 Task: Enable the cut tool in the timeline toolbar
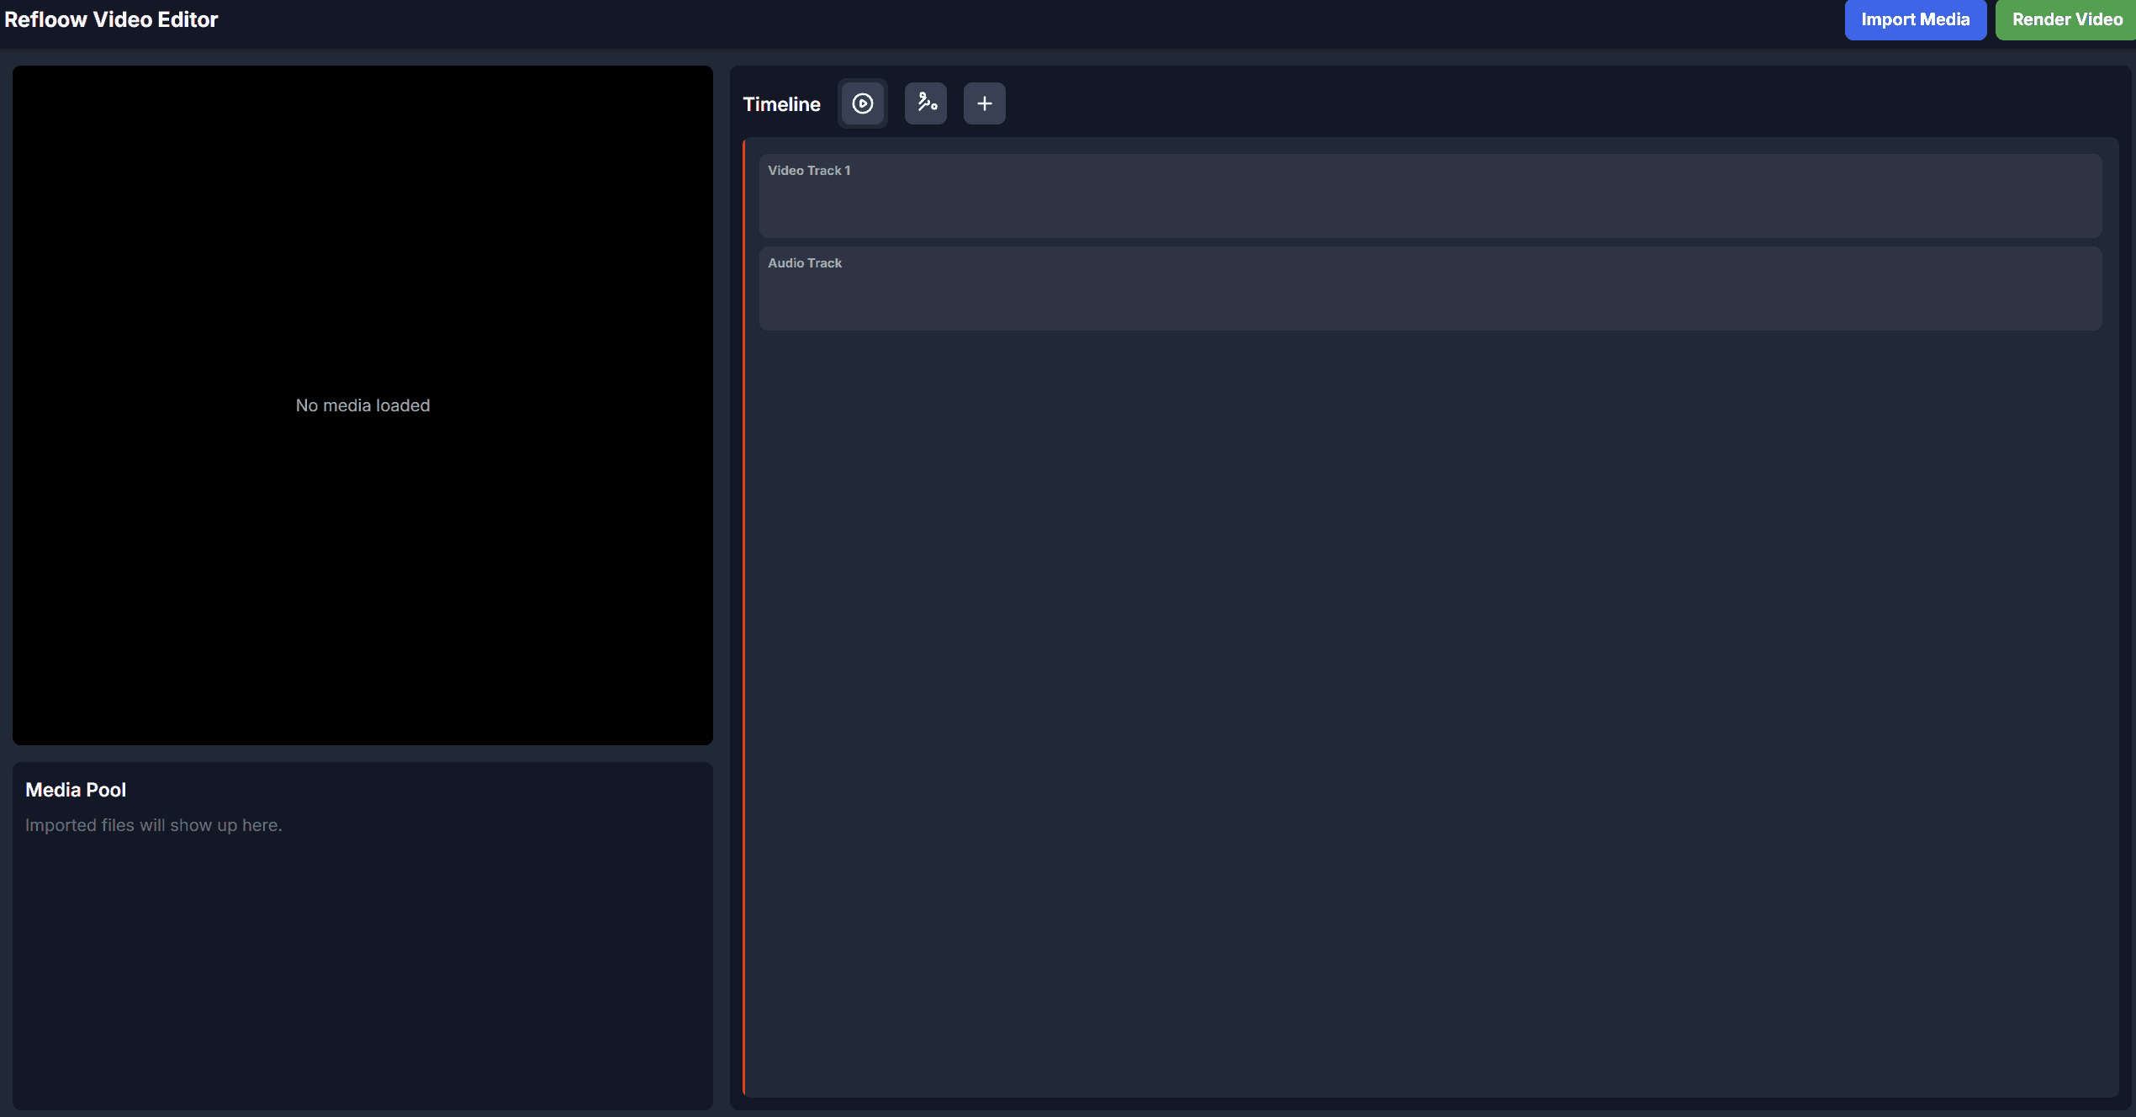(925, 103)
